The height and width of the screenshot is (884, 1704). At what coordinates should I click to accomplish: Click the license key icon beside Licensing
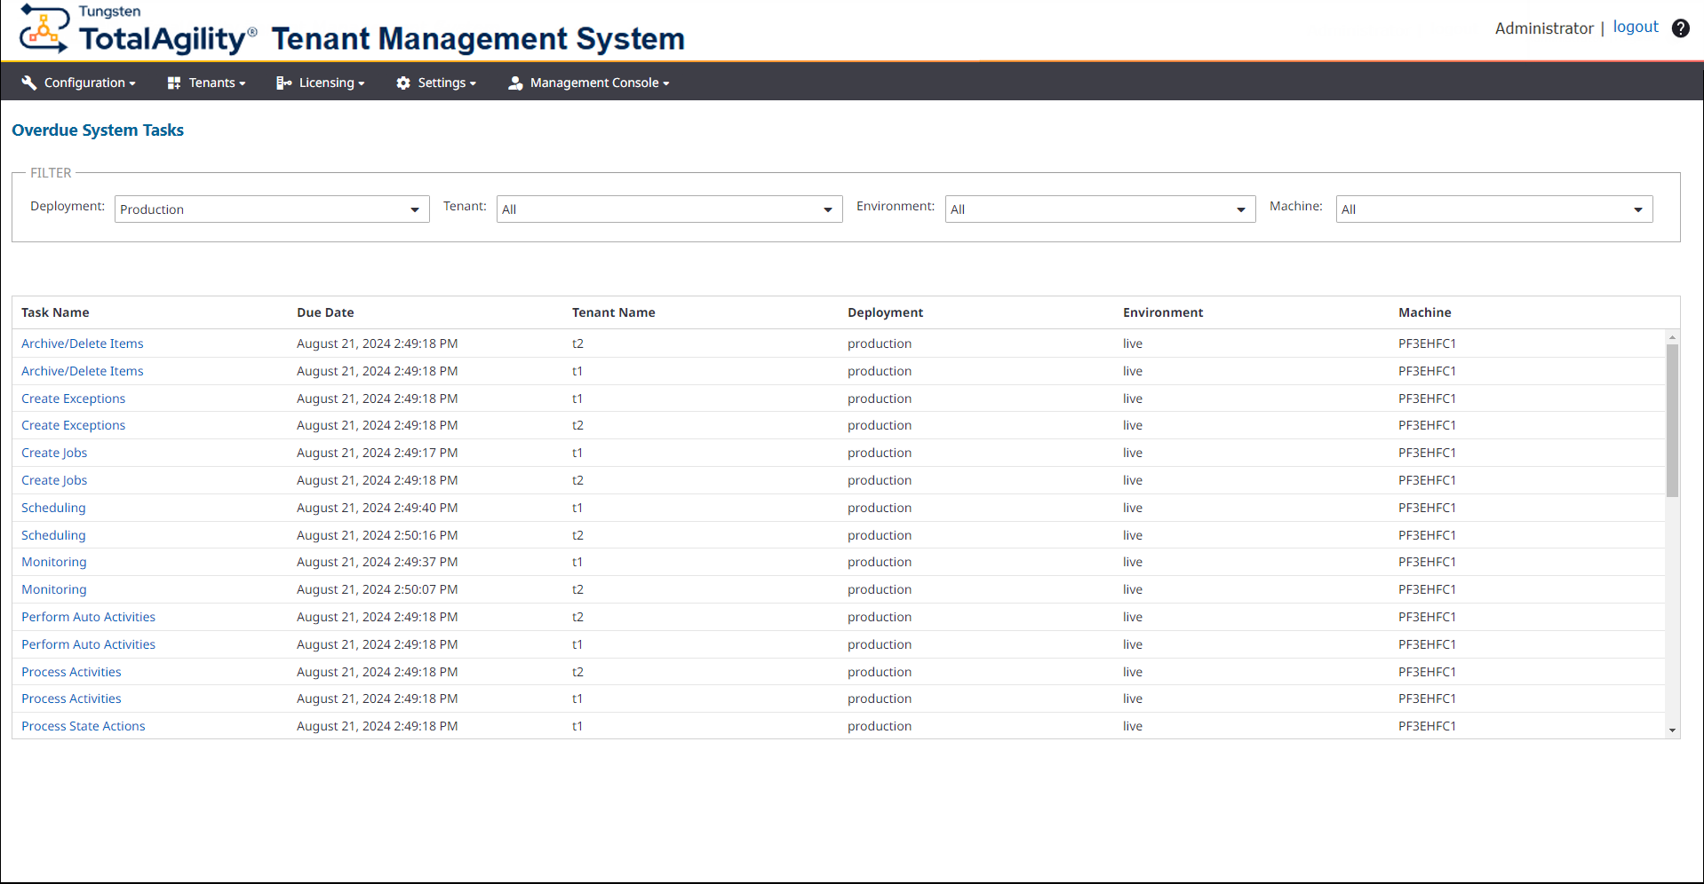coord(284,82)
